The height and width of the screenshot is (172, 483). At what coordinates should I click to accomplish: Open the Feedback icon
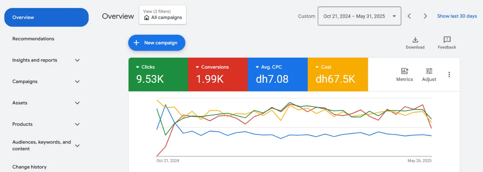tap(447, 40)
